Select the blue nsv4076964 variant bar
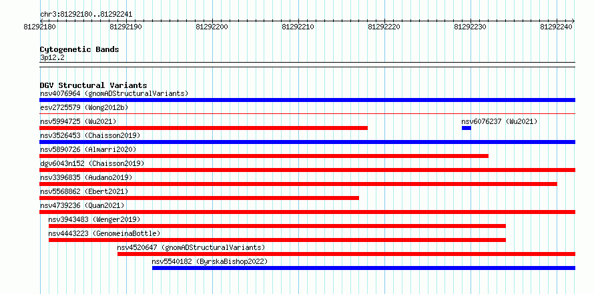 coord(307,100)
